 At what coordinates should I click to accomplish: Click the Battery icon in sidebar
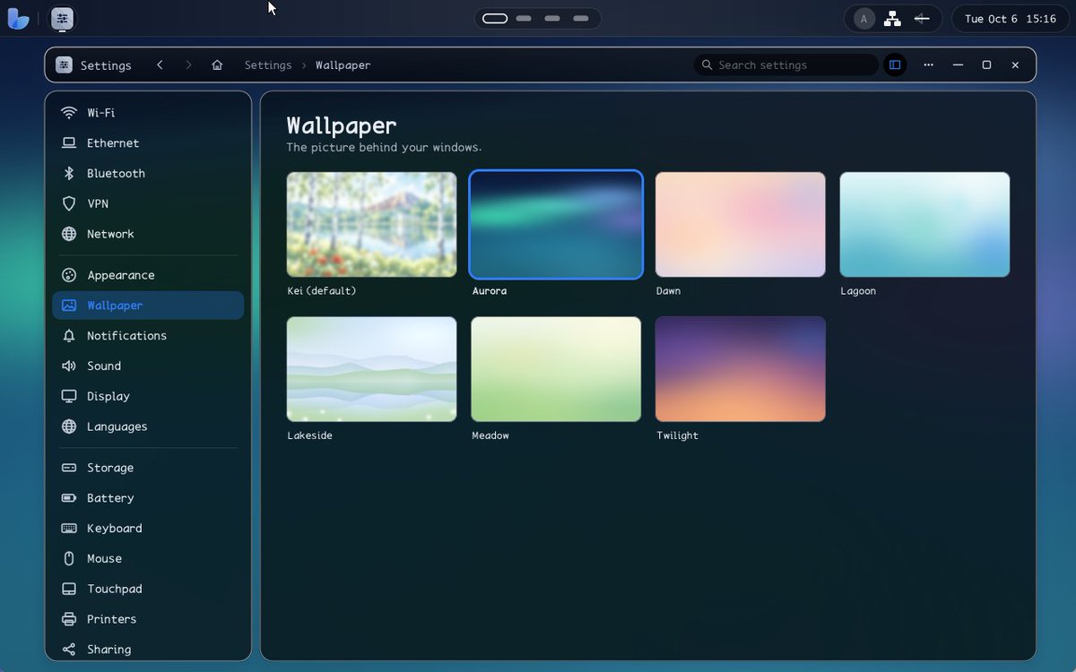pyautogui.click(x=69, y=498)
